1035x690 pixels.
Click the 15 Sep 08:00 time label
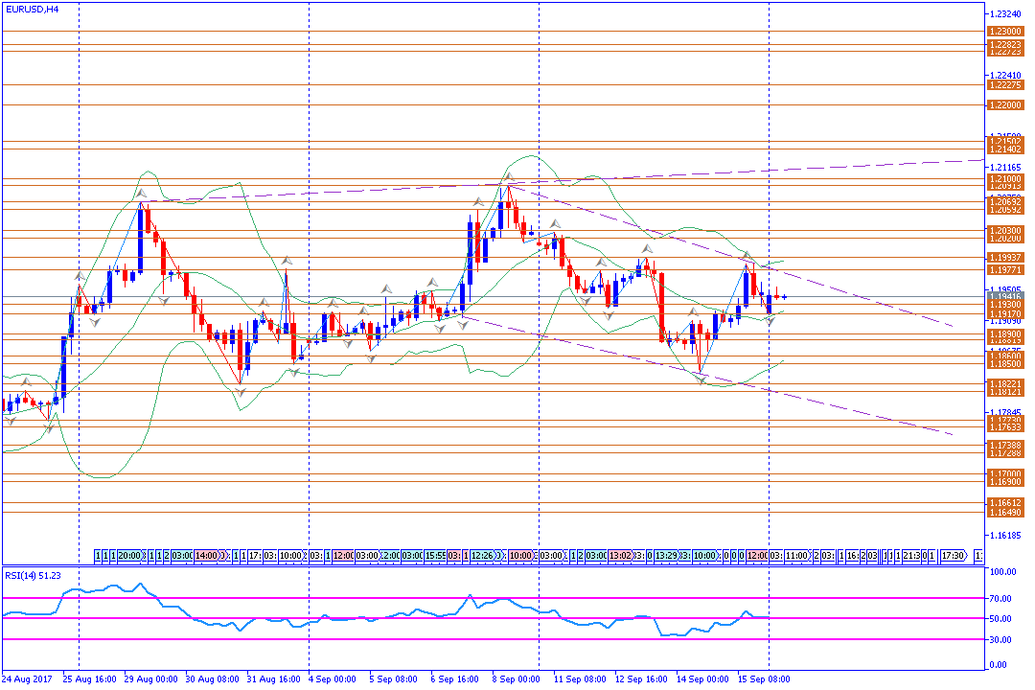click(x=764, y=678)
